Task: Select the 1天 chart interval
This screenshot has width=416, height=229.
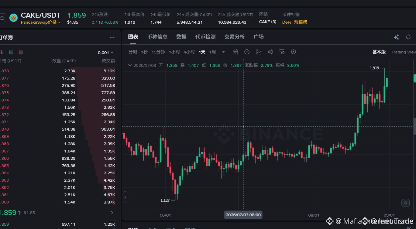Action: [x=202, y=52]
